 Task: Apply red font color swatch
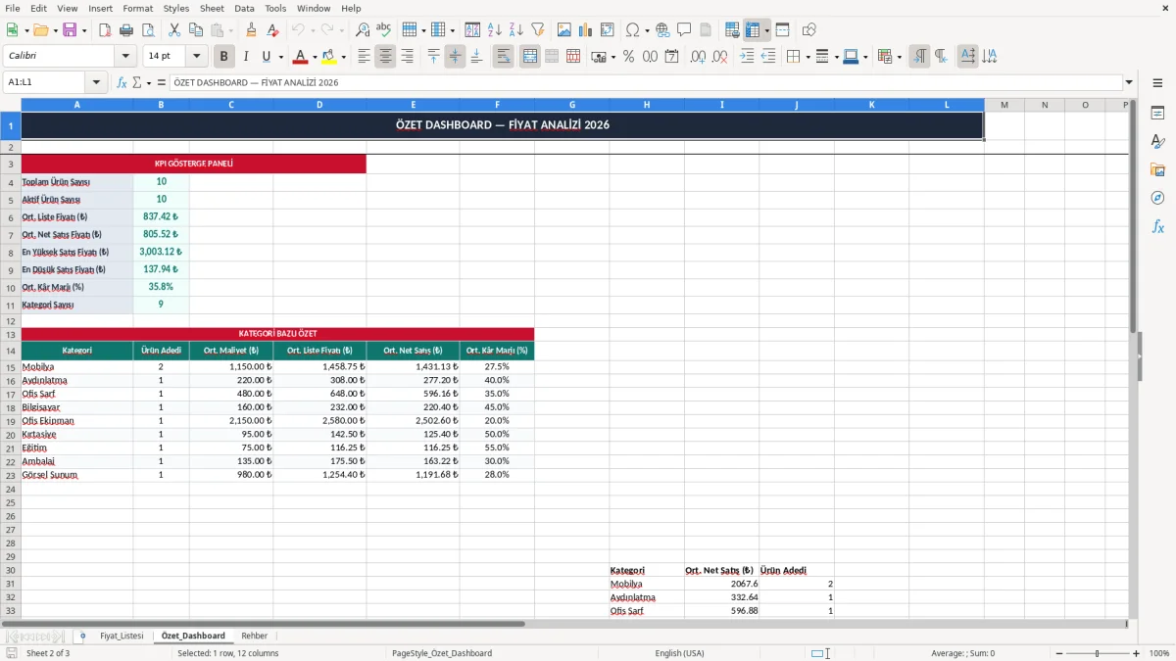pos(300,57)
